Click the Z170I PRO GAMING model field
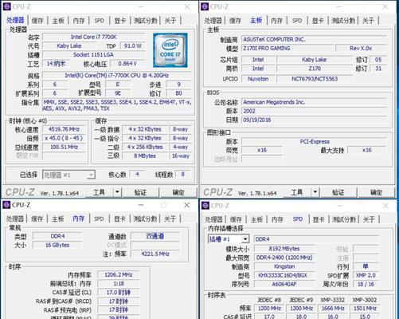 (288, 49)
